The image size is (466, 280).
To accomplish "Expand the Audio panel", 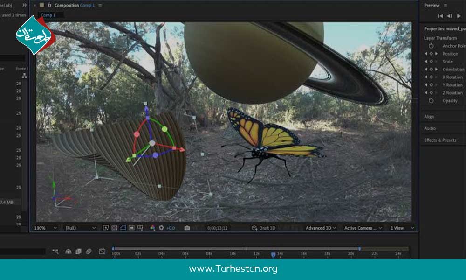I will tap(430, 128).
